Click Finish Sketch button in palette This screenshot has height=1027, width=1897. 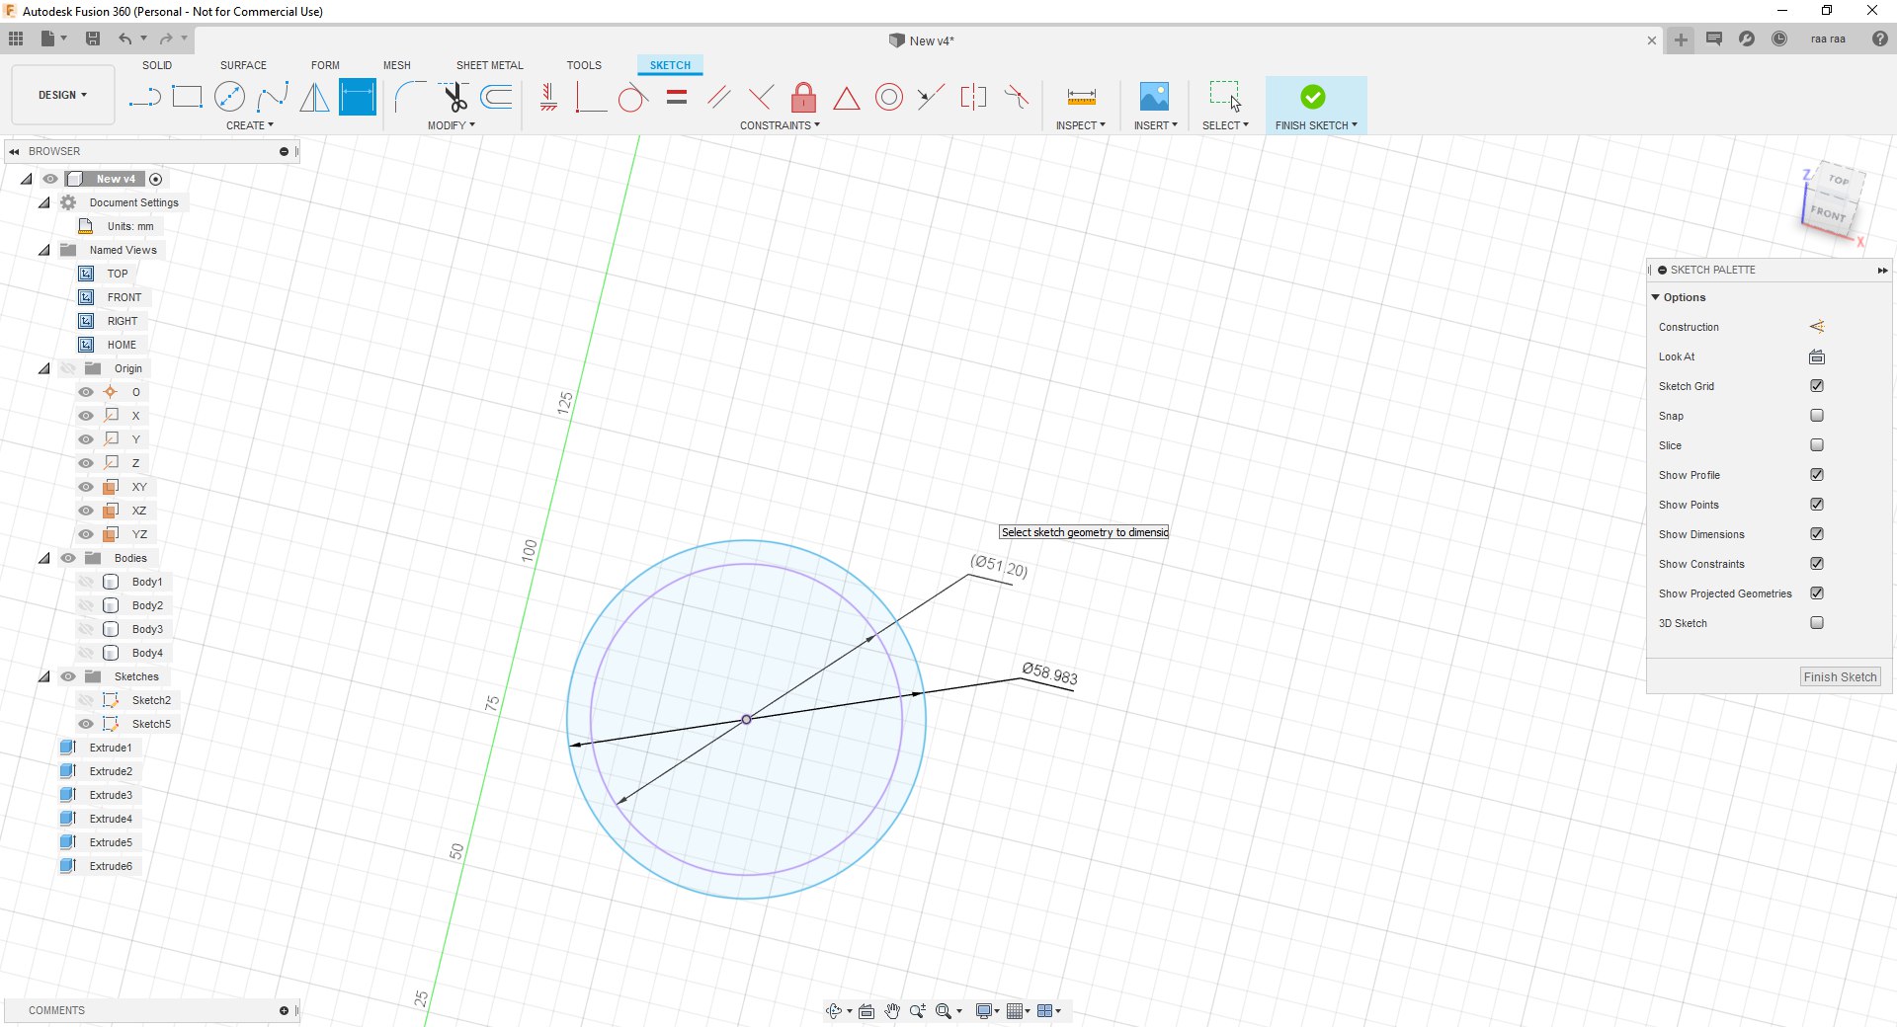(x=1840, y=676)
